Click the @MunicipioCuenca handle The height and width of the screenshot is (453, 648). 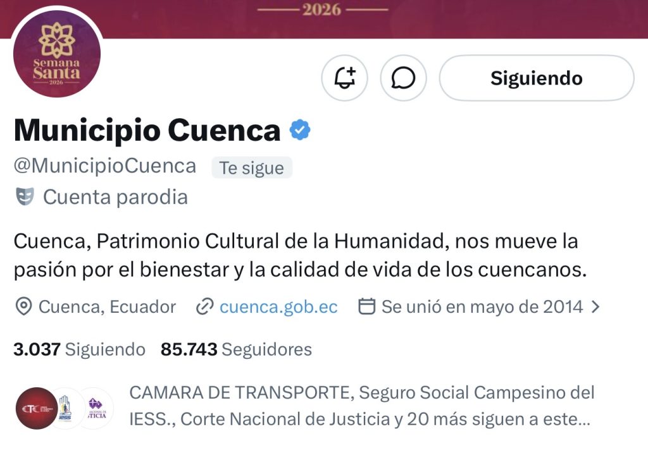click(105, 166)
